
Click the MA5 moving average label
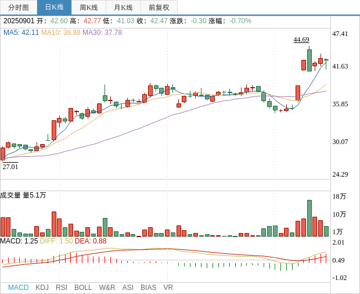click(x=21, y=33)
